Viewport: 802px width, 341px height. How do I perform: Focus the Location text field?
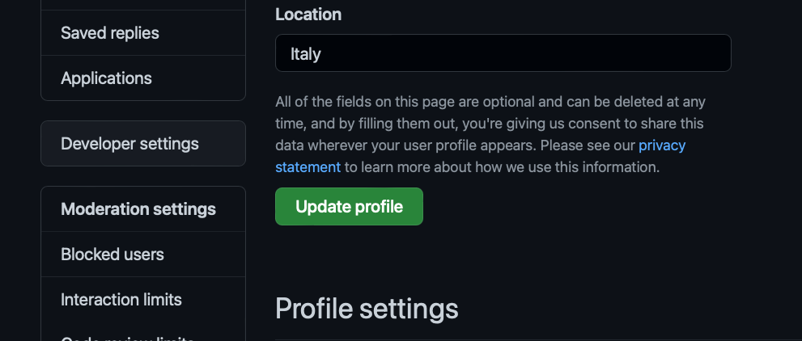502,53
